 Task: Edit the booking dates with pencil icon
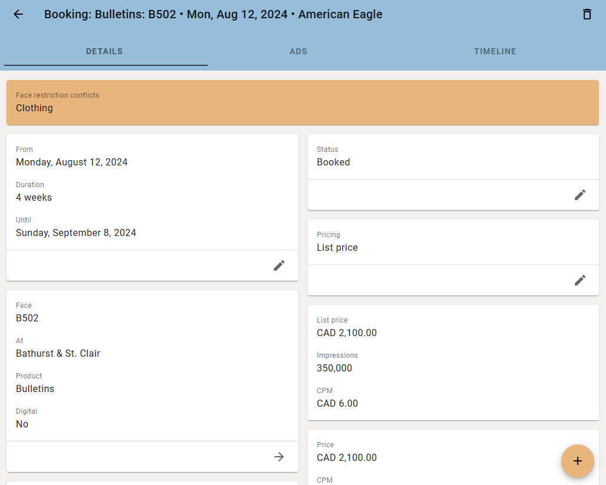click(279, 265)
